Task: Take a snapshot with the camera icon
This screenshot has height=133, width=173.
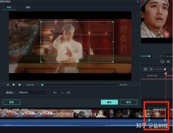Action: [x=168, y=62]
